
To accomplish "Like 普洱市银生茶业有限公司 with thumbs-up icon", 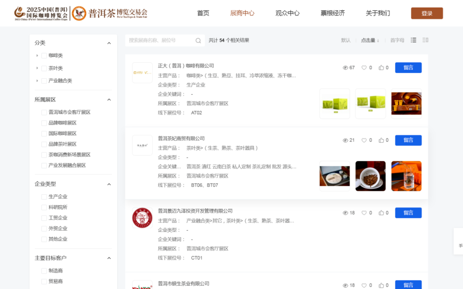I will (381, 285).
